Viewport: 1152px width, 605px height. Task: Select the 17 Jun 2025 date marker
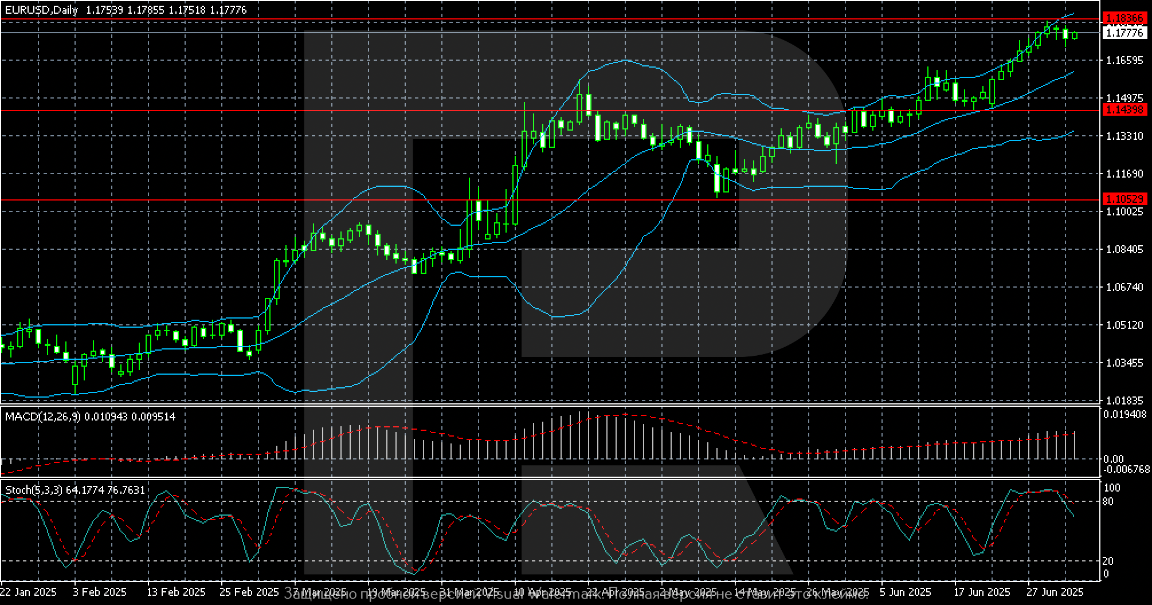click(x=982, y=591)
